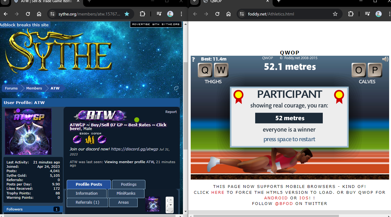
Task: Go to the Forums breadcrumb
Action: tap(11, 88)
